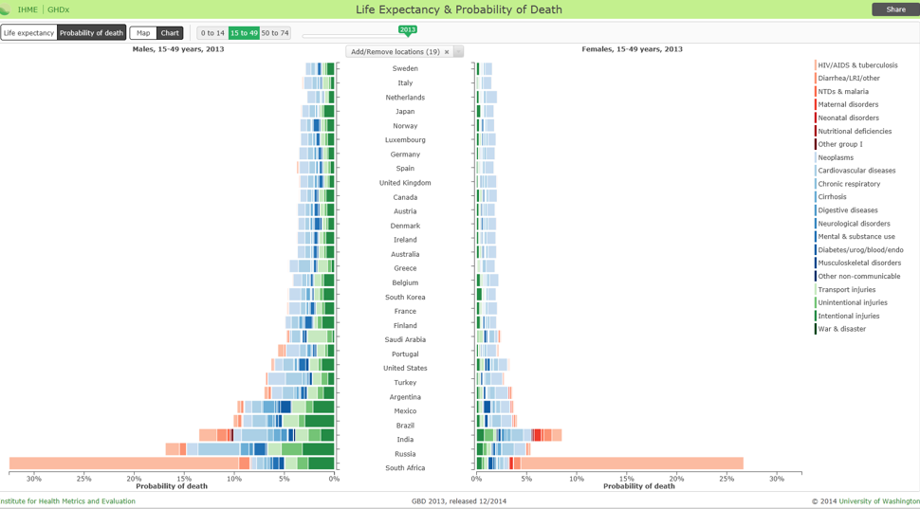The width and height of the screenshot is (920, 509).
Task: Open the Add/Remove locations dropdown
Action: pos(395,52)
